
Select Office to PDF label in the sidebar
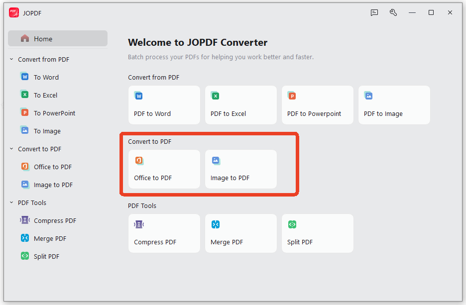[x=53, y=167]
